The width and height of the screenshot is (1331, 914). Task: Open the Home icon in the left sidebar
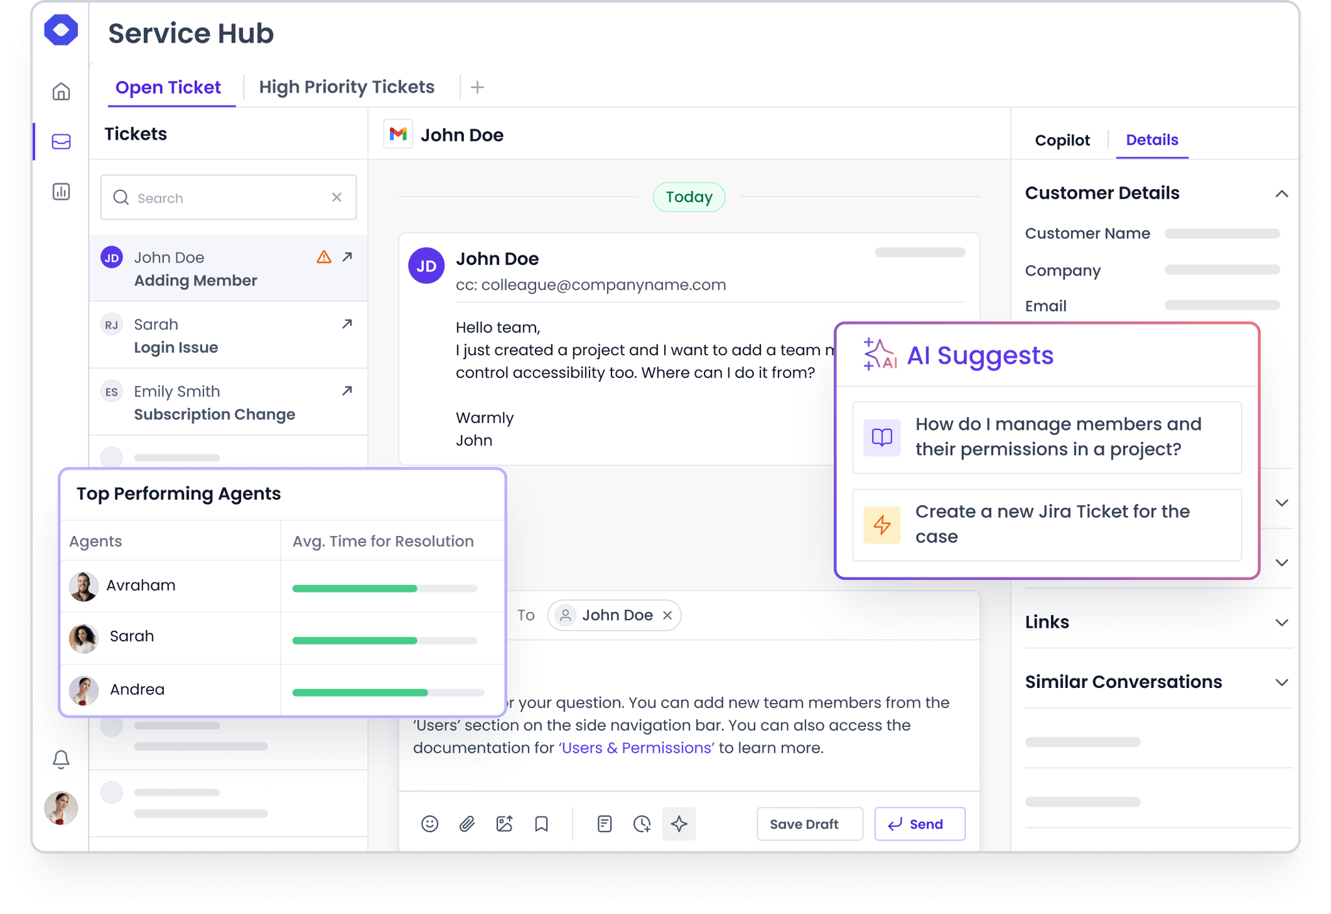click(x=60, y=92)
